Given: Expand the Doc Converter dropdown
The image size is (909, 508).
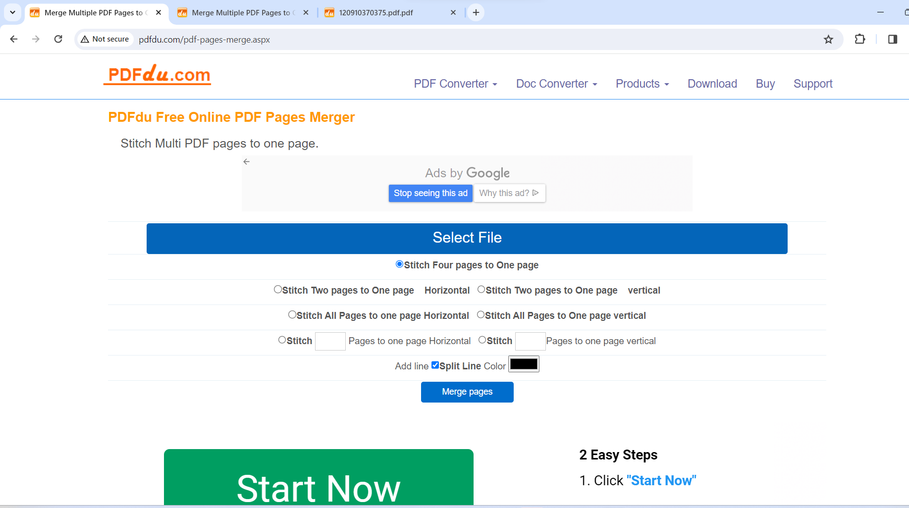Looking at the screenshot, I should (556, 84).
